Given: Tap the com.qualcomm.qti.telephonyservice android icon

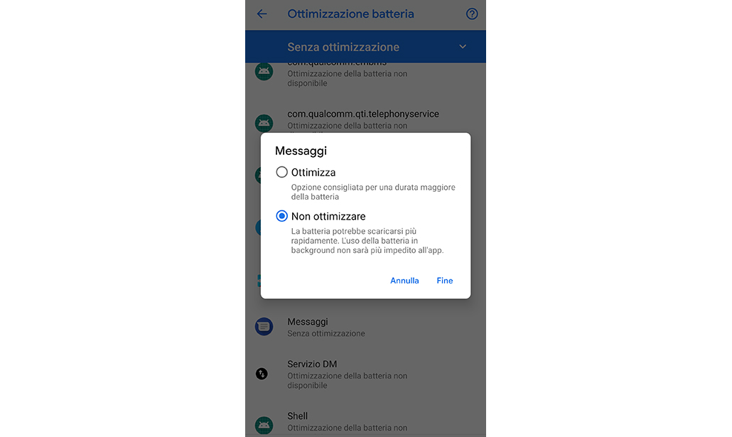Looking at the screenshot, I should (264, 123).
